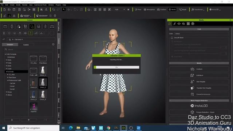Create a new project via toolbar
233x131 pixels.
(4, 9)
